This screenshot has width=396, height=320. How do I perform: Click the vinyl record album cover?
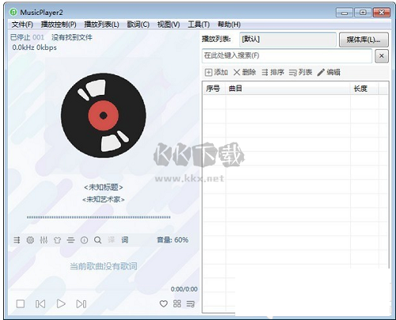103,116
